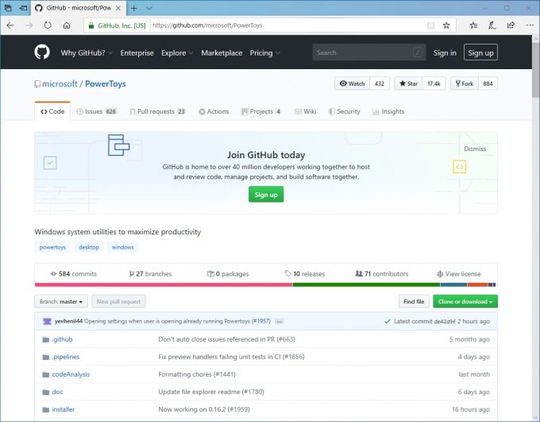Add page to favorites star icon
Viewport: 540px width, 422px height.
[446, 25]
